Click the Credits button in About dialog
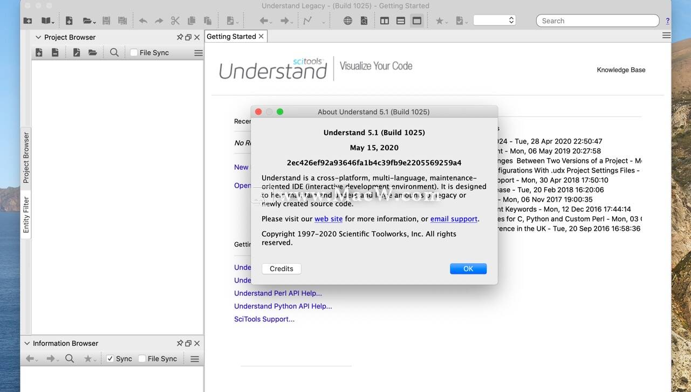The height and width of the screenshot is (392, 691). pyautogui.click(x=282, y=269)
